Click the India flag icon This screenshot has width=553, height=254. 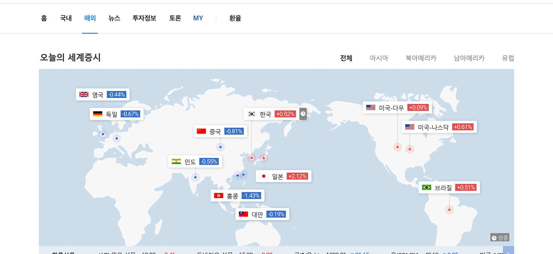176,161
